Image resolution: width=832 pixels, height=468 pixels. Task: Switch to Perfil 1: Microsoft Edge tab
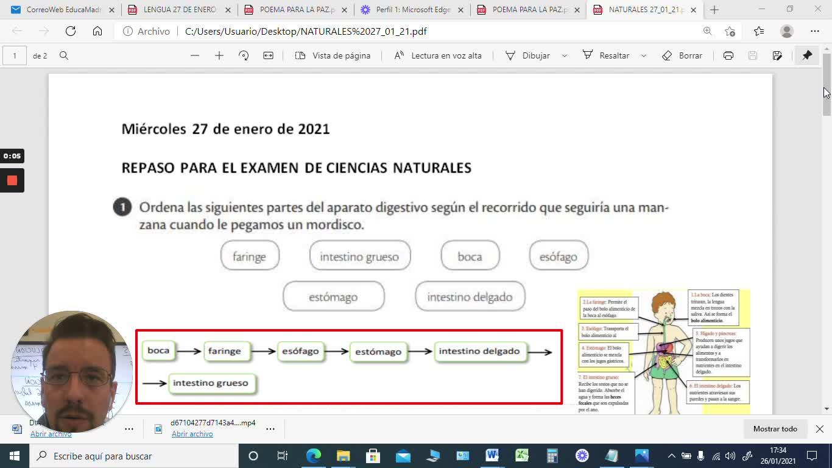pyautogui.click(x=412, y=10)
